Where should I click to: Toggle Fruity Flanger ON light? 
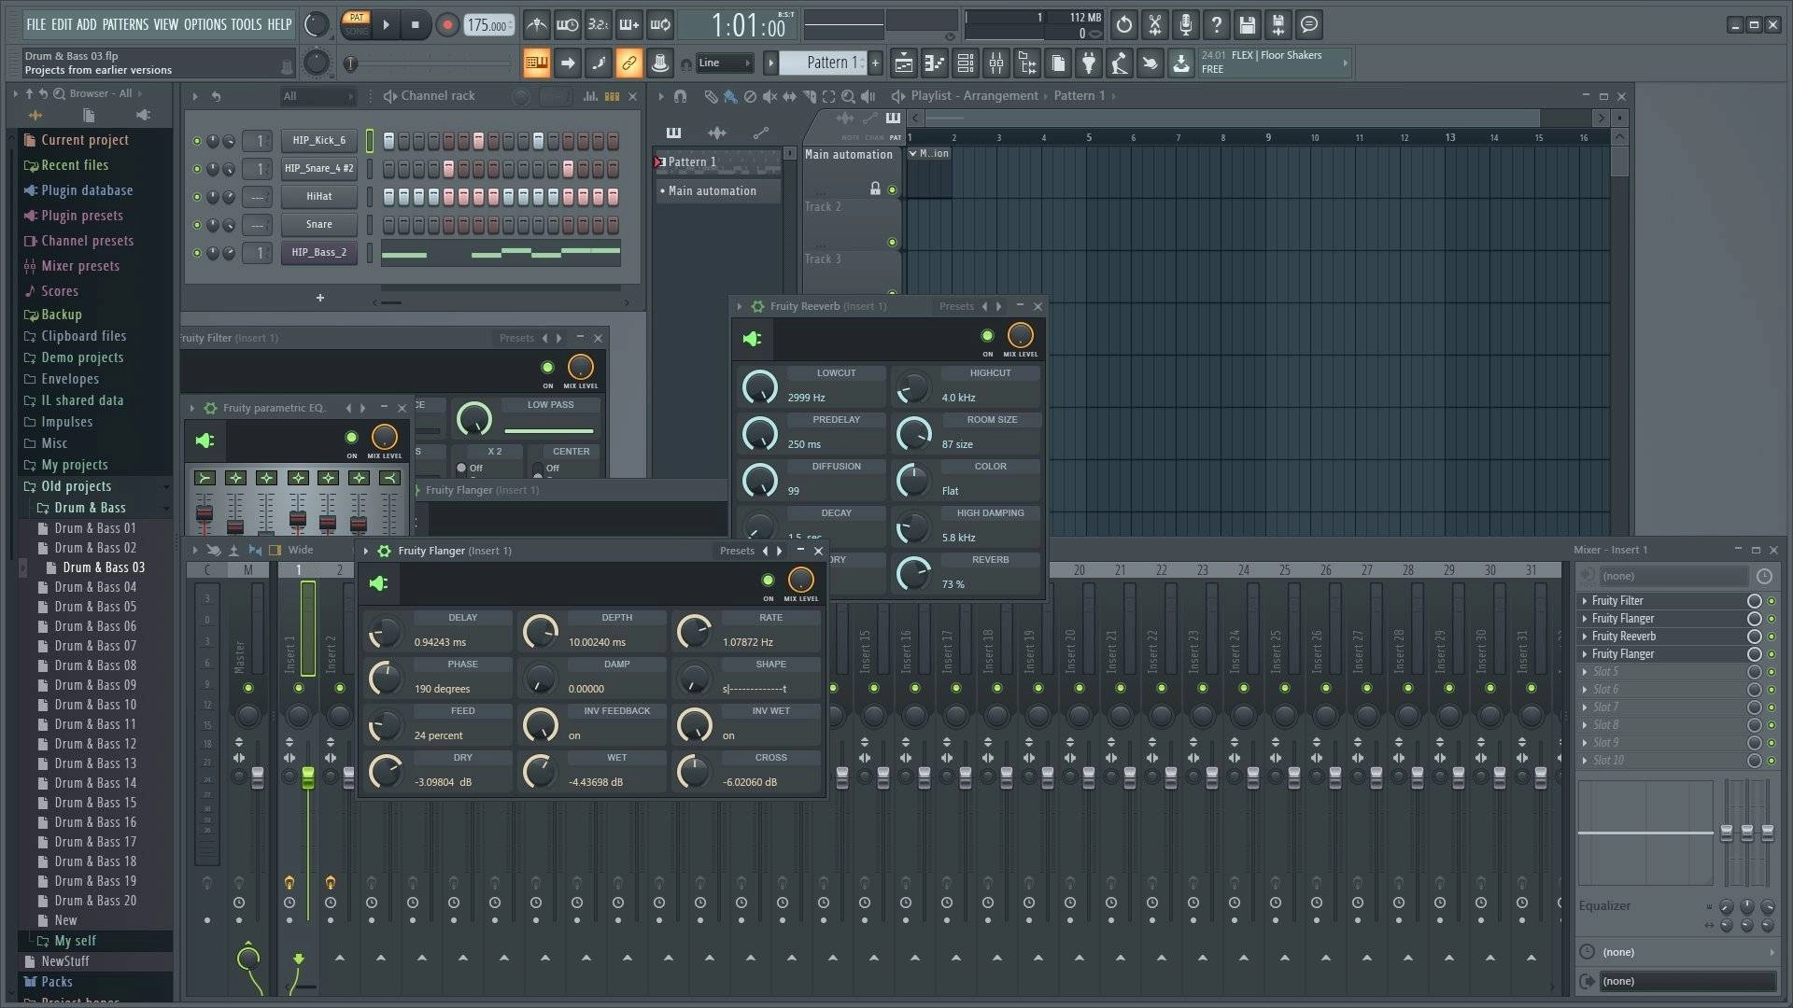coord(768,581)
